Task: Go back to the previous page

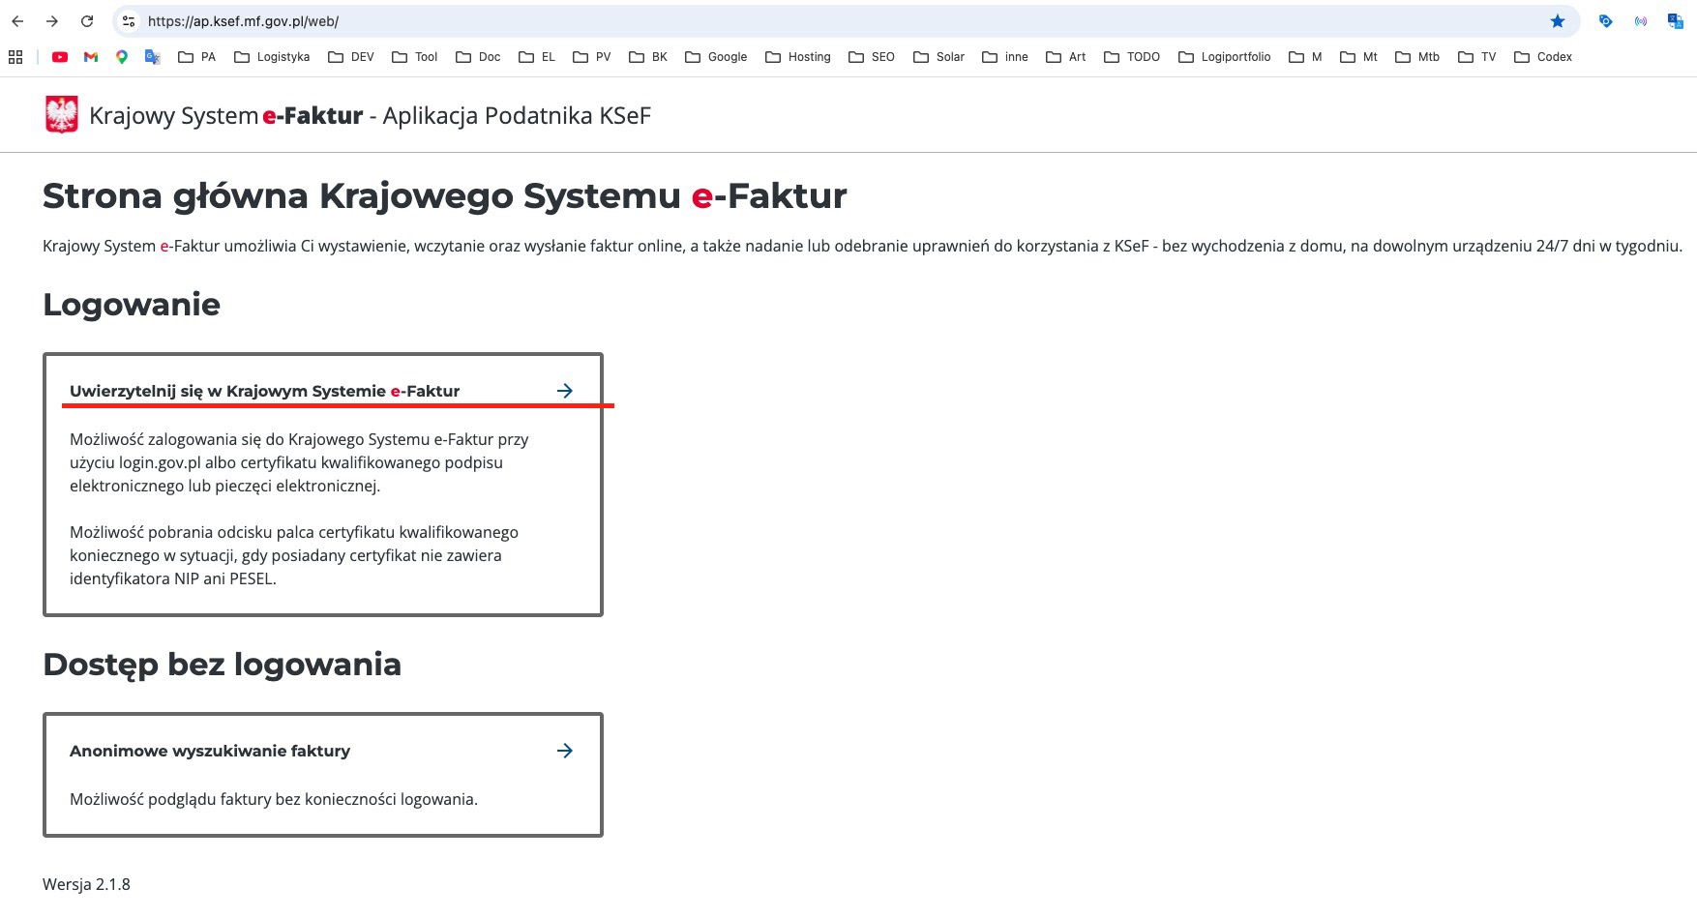Action: pyautogui.click(x=17, y=21)
